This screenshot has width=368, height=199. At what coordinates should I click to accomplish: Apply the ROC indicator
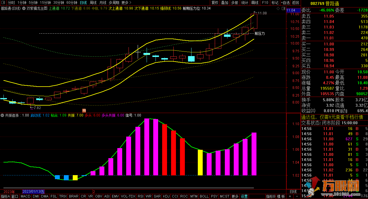184,196
